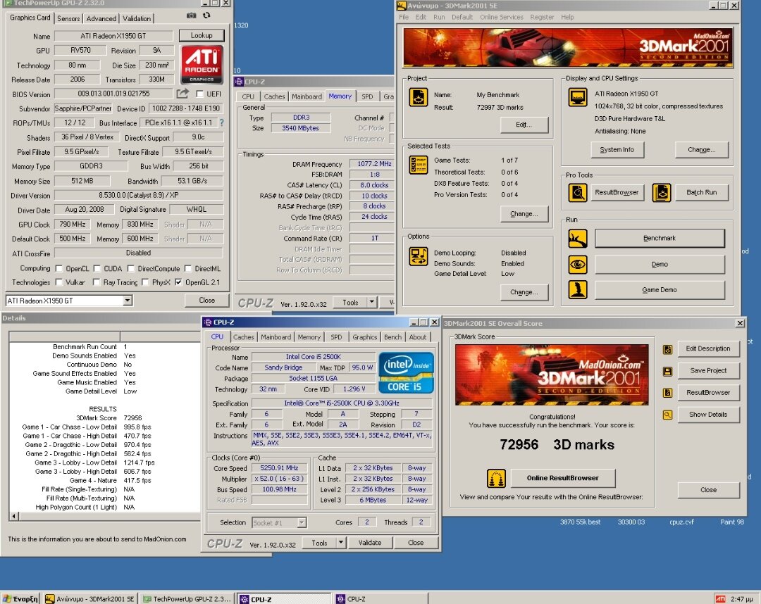Toggle the OpenCL checkbox
The width and height of the screenshot is (761, 604).
[58, 268]
